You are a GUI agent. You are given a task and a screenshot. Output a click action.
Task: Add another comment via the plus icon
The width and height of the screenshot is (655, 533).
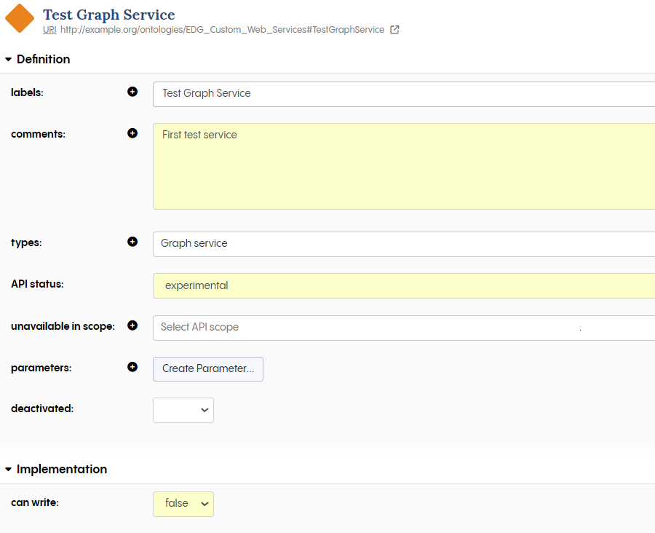click(132, 133)
